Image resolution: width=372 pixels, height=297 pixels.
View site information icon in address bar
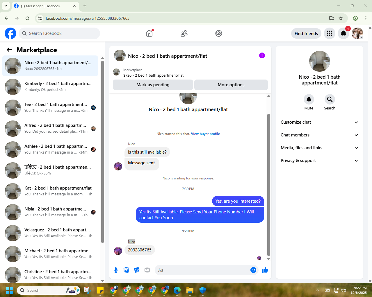click(x=40, y=18)
